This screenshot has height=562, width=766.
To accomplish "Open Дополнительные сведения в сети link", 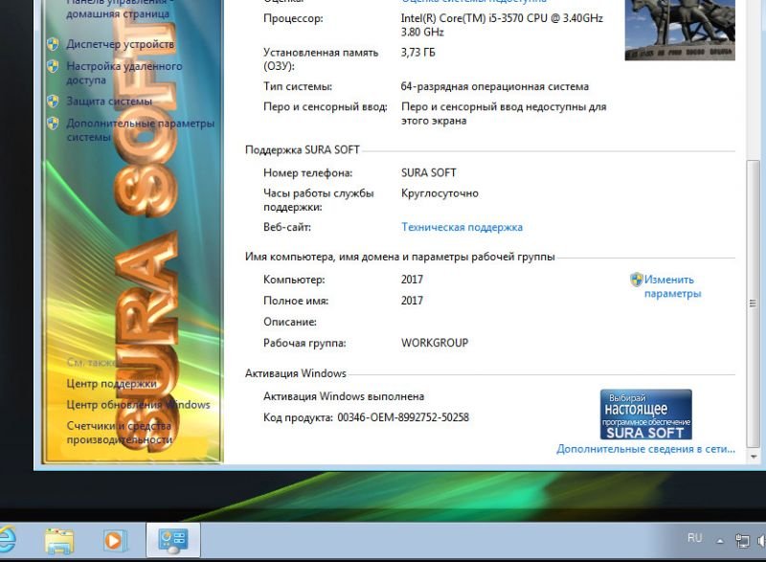I will 645,449.
